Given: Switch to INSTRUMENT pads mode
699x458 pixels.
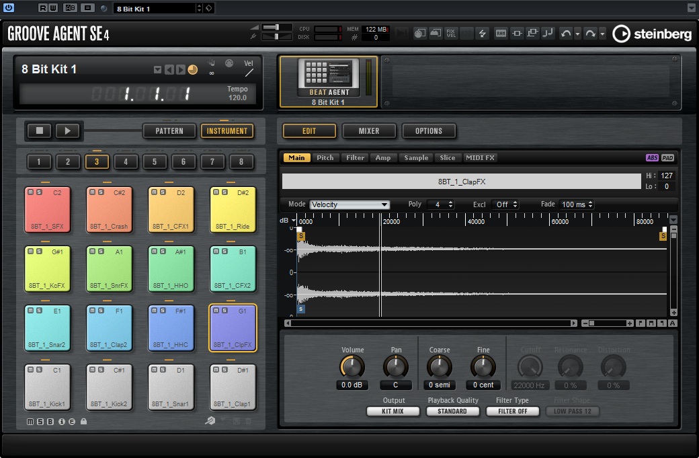Looking at the screenshot, I should (x=227, y=130).
